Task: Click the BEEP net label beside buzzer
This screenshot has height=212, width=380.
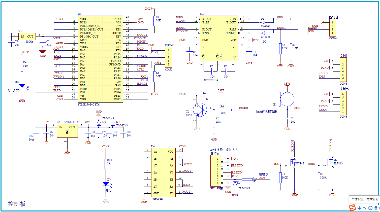Action: (x=298, y=108)
